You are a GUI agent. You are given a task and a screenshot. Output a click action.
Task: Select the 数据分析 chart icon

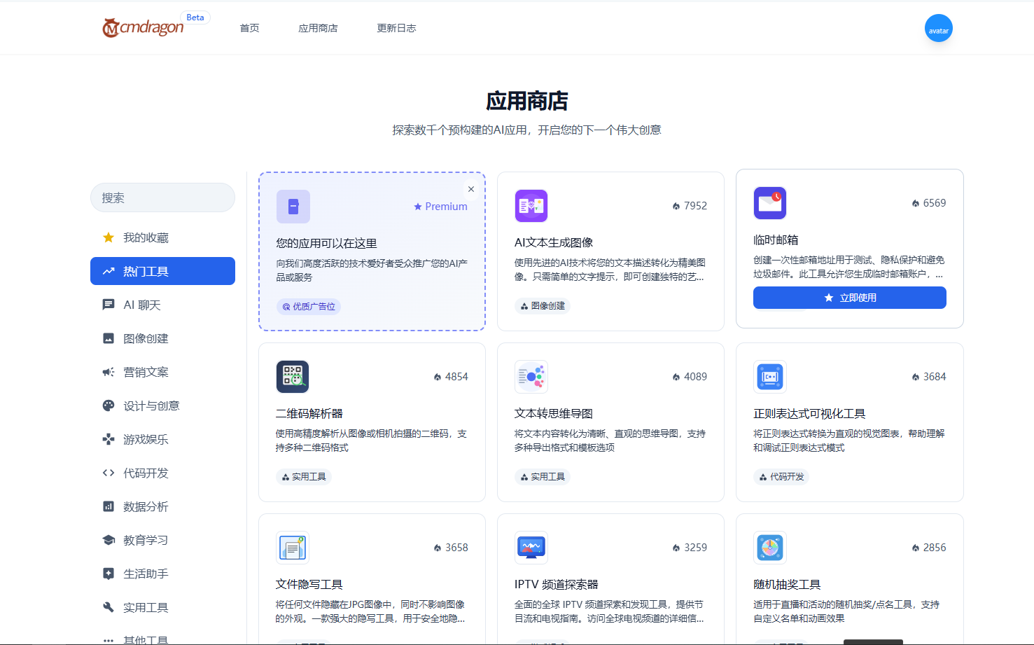(x=109, y=506)
